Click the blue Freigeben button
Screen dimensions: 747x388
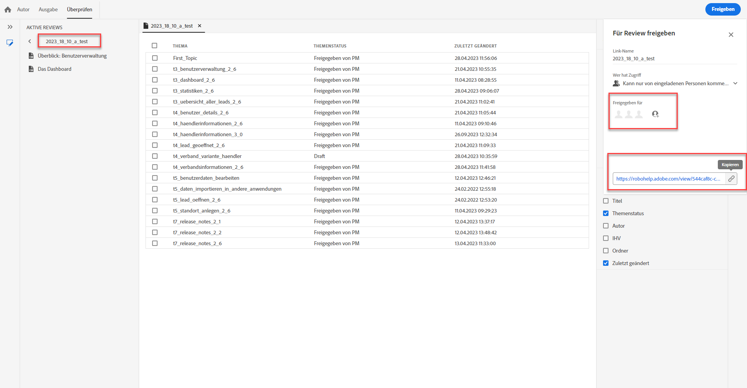pos(723,9)
